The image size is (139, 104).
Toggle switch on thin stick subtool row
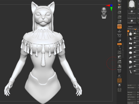pyautogui.click(x=135, y=71)
